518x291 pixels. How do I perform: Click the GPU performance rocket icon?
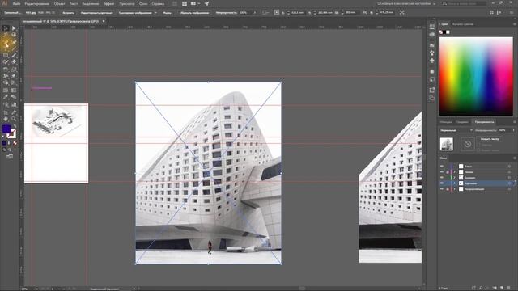tap(207, 3)
